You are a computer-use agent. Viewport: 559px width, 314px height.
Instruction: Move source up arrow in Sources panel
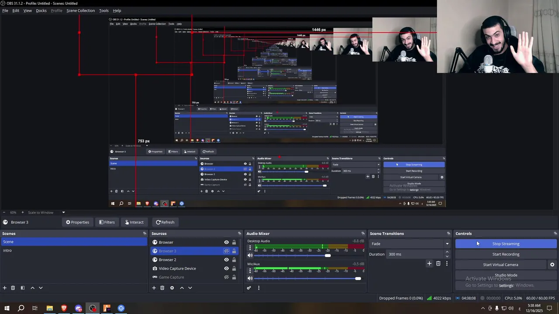pos(182,288)
